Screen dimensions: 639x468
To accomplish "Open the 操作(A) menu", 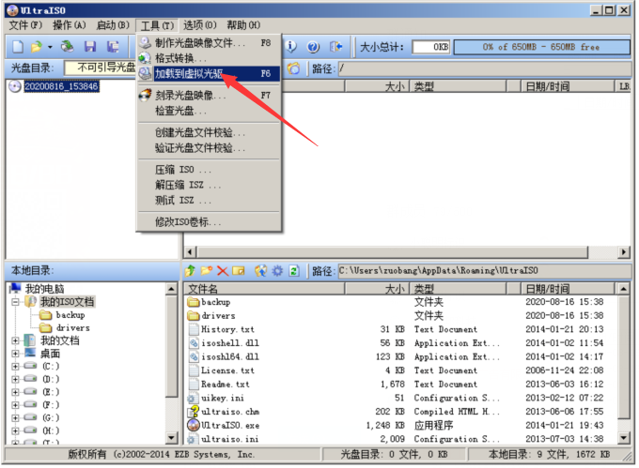I will pyautogui.click(x=70, y=25).
